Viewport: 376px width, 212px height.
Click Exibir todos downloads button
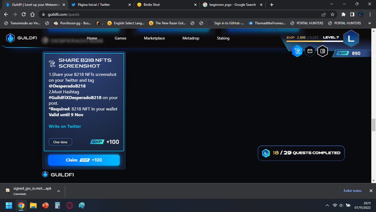tap(352, 191)
